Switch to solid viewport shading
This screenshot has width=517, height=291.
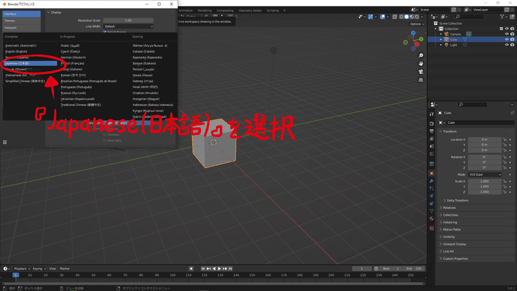coord(406,17)
